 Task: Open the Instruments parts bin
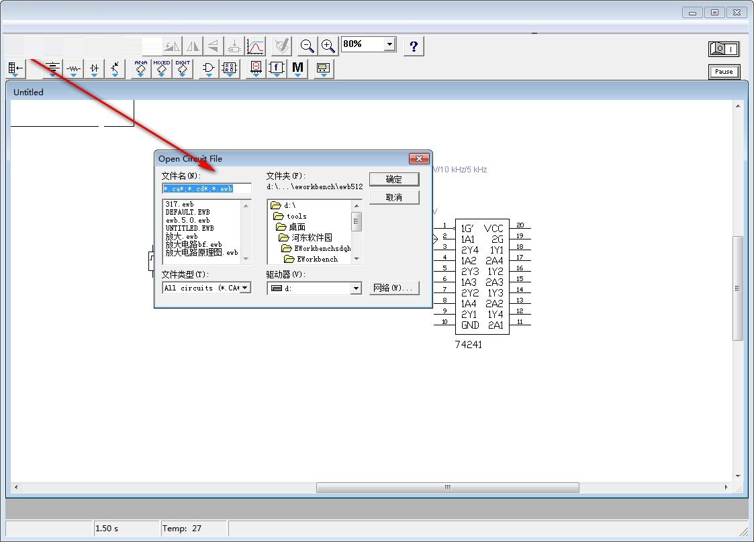point(324,68)
